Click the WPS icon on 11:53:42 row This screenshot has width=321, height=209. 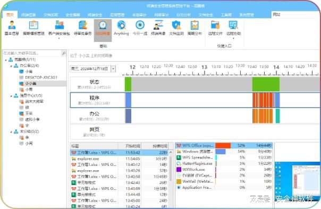[74, 153]
